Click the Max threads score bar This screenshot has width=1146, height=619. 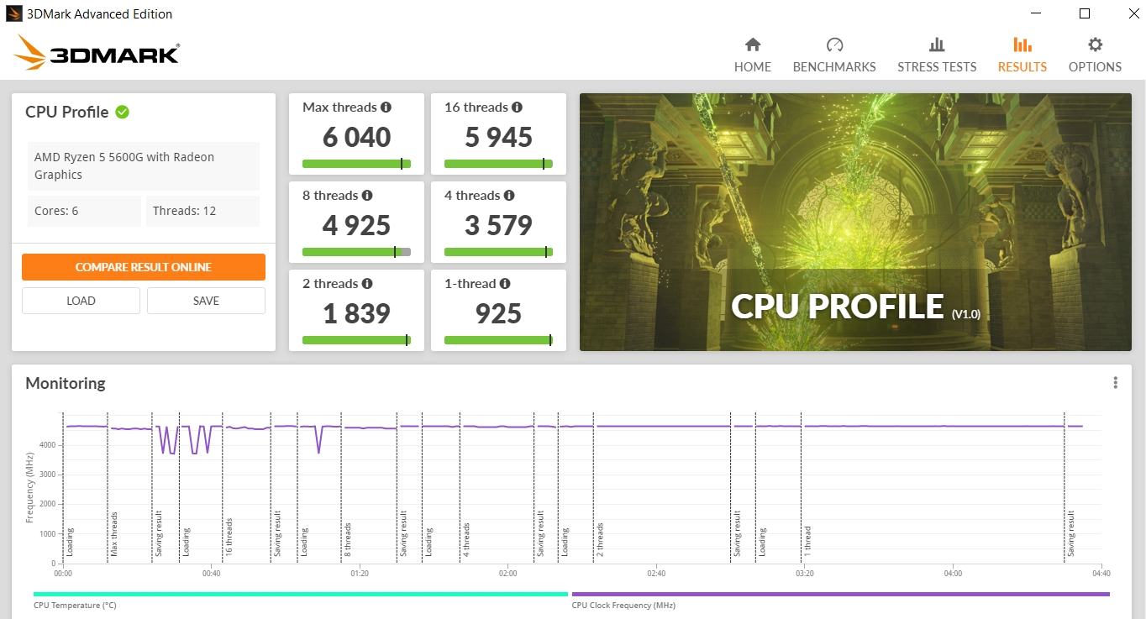(356, 164)
